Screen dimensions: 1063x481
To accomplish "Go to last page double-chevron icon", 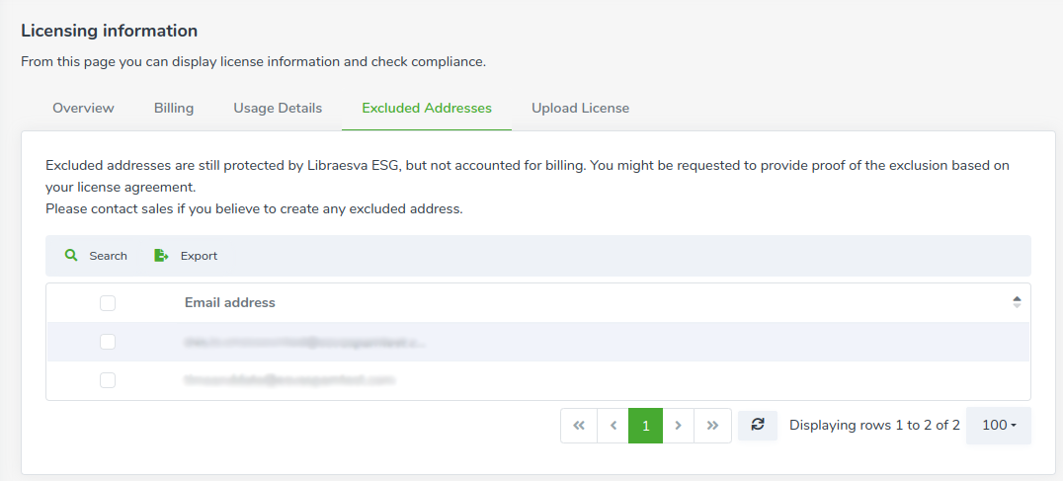I will pyautogui.click(x=712, y=426).
